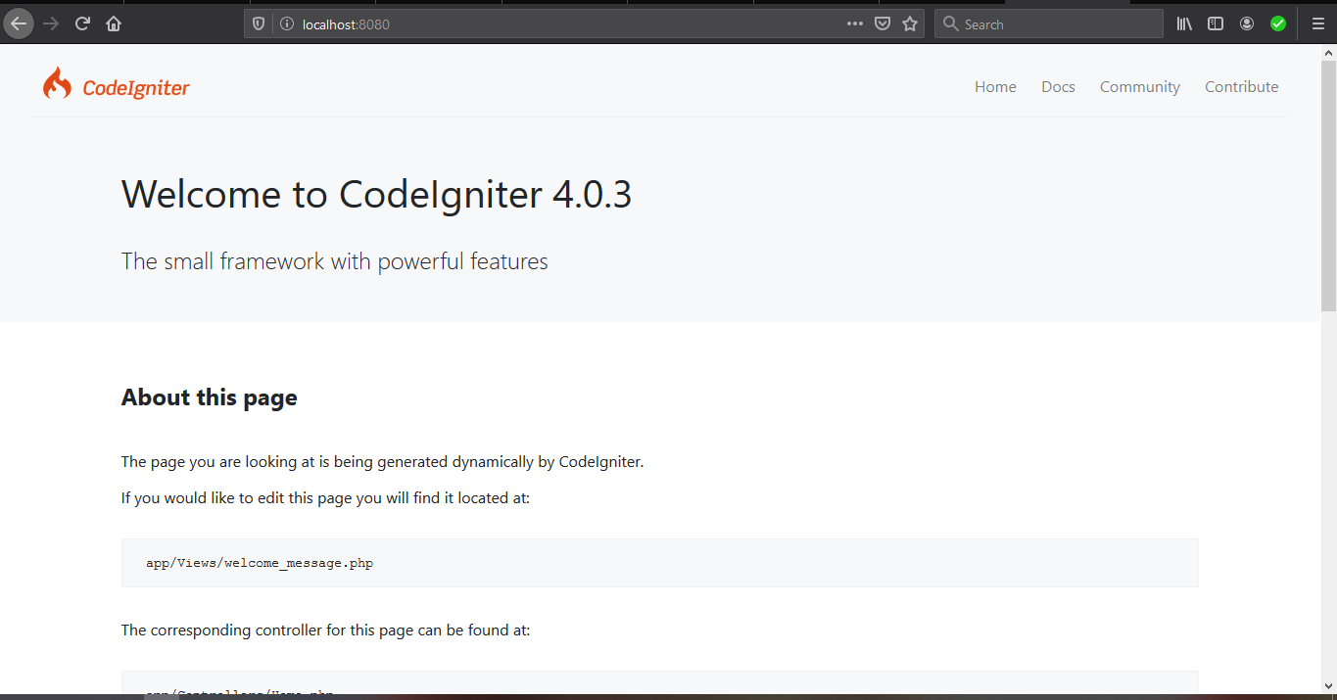Click the back navigation arrow
1337x700 pixels.
click(18, 23)
